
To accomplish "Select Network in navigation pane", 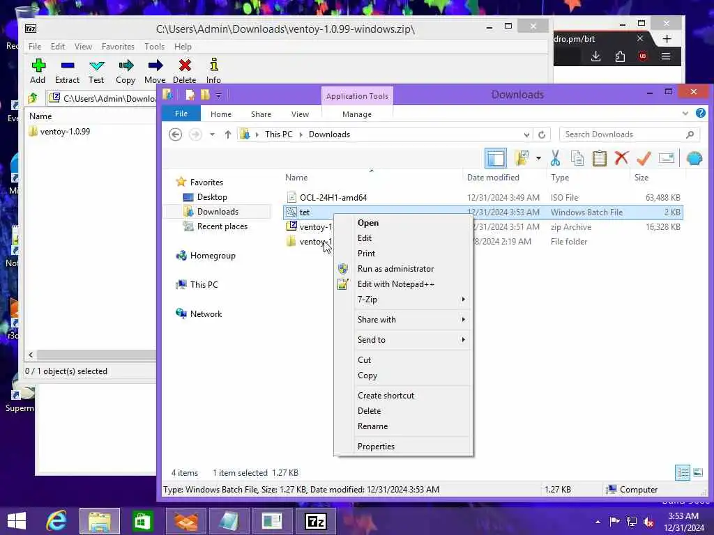I will pos(206,314).
